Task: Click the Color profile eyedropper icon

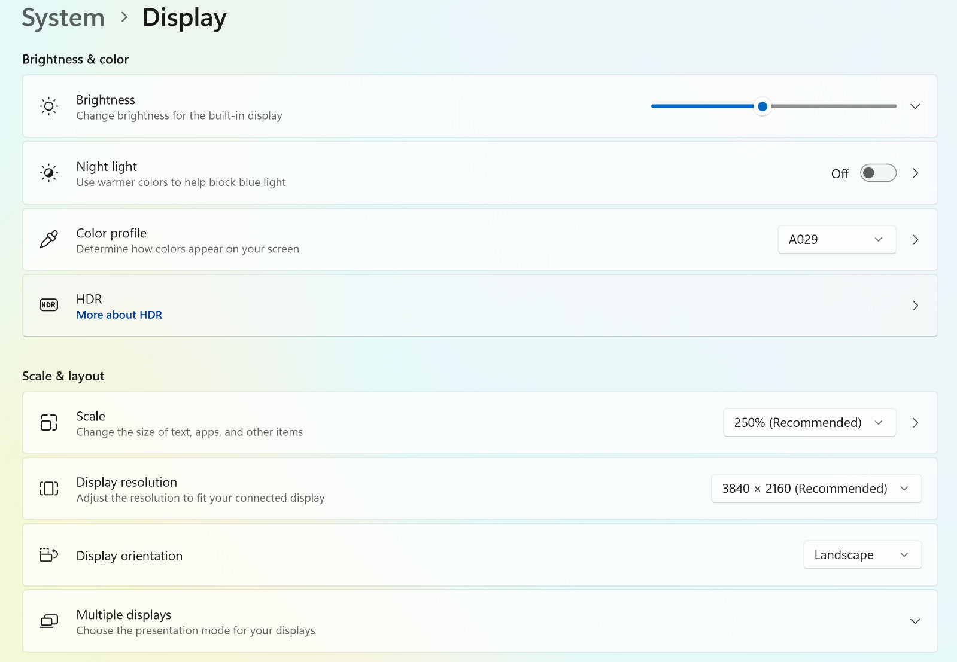Action: tap(48, 239)
